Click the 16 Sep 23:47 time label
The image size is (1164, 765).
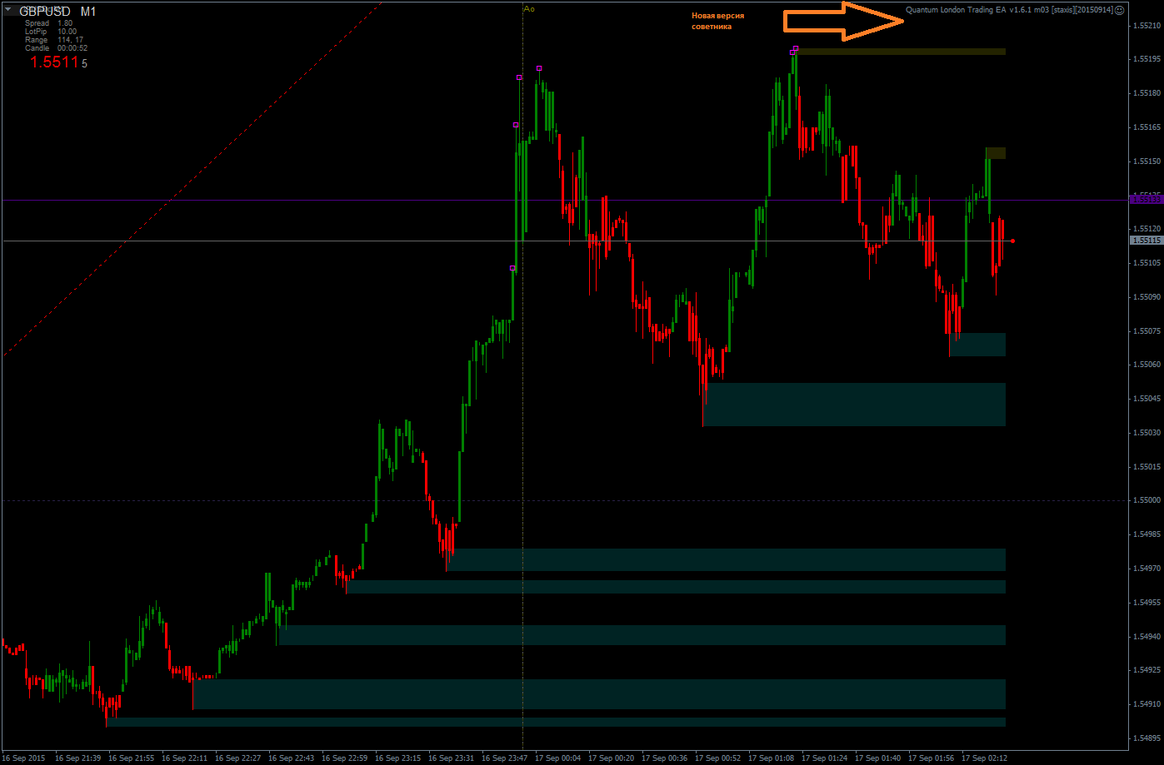[x=505, y=758]
